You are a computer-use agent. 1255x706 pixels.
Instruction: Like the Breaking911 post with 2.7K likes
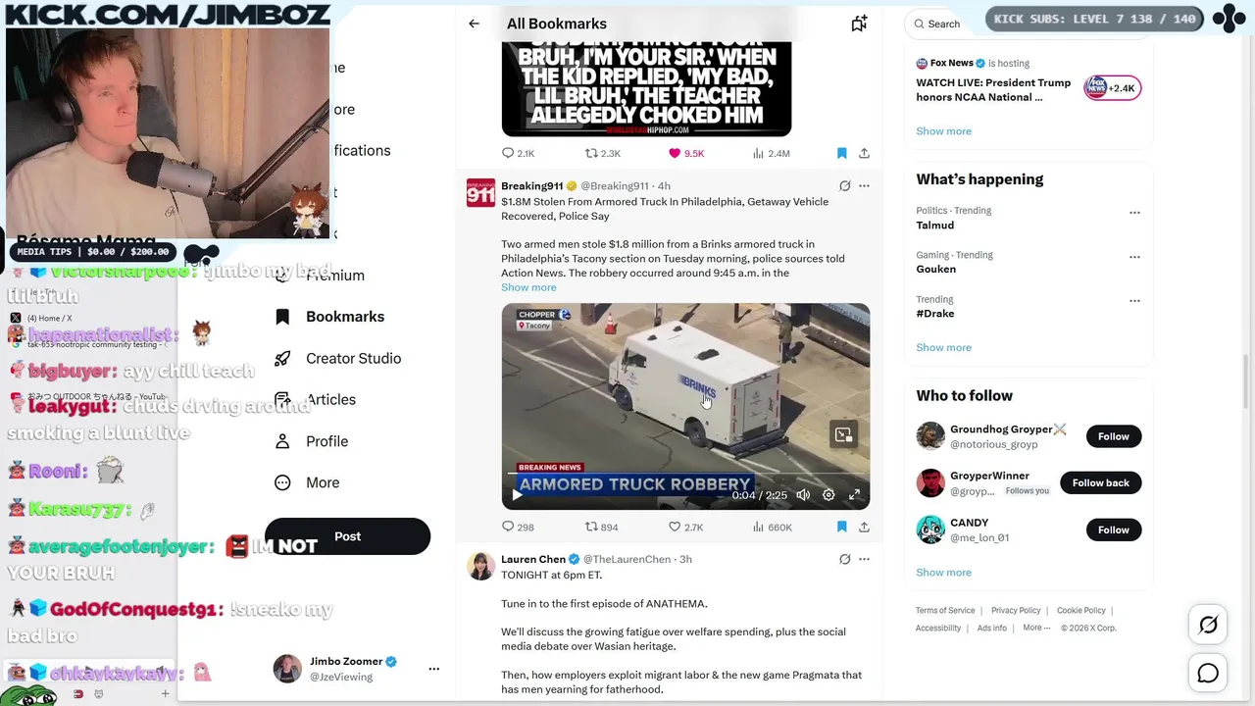point(685,527)
